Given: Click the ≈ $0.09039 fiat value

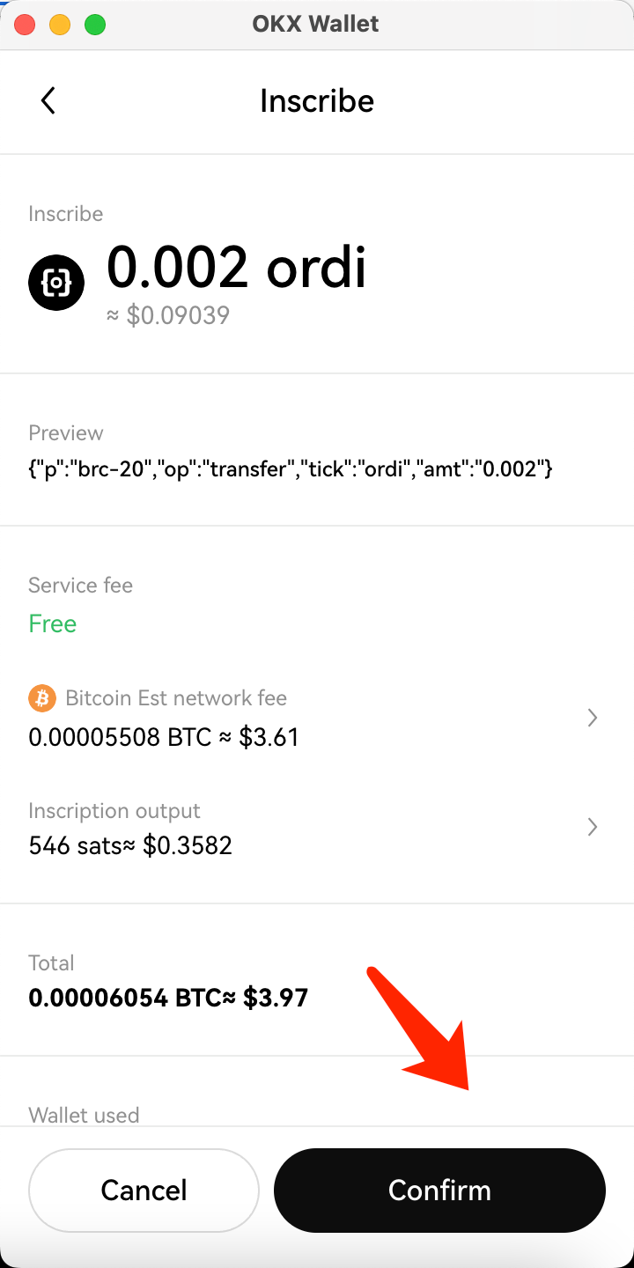Looking at the screenshot, I should coord(168,316).
